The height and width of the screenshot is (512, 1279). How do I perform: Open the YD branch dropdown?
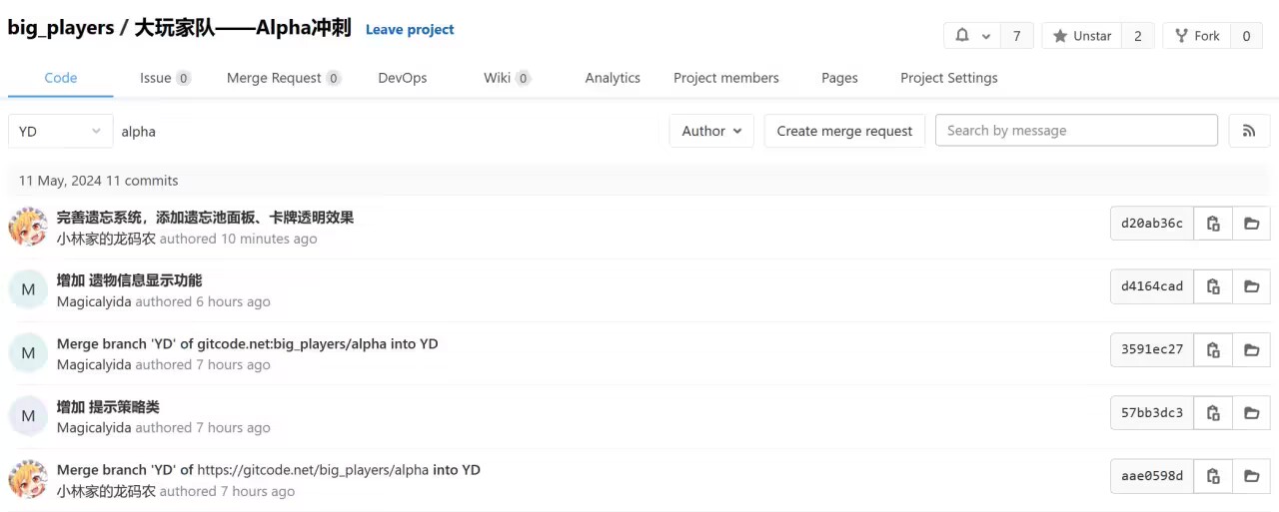tap(60, 131)
